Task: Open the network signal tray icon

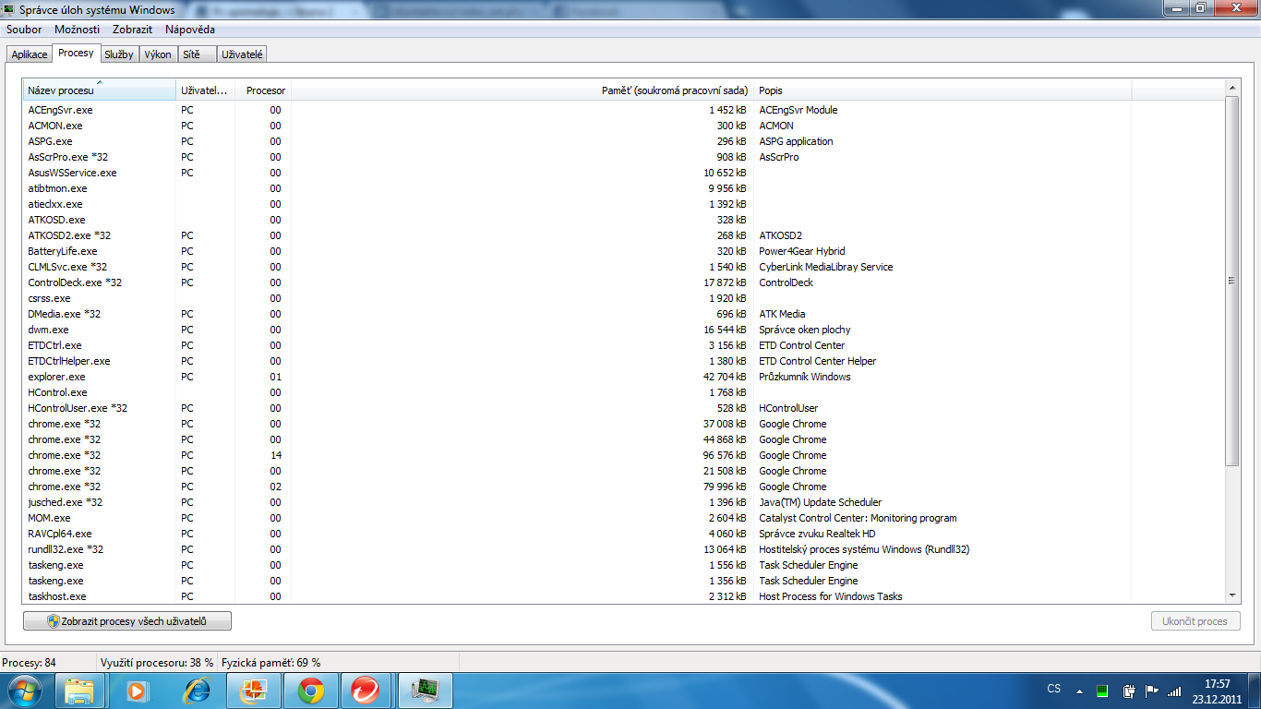Action: pos(1174,691)
